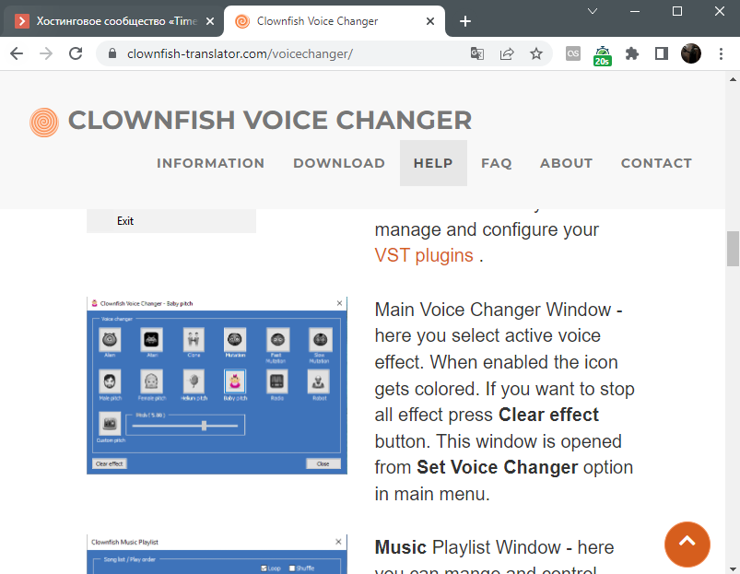The width and height of the screenshot is (740, 574).
Task: Click the scrollbar up arrow
Action: (733, 79)
